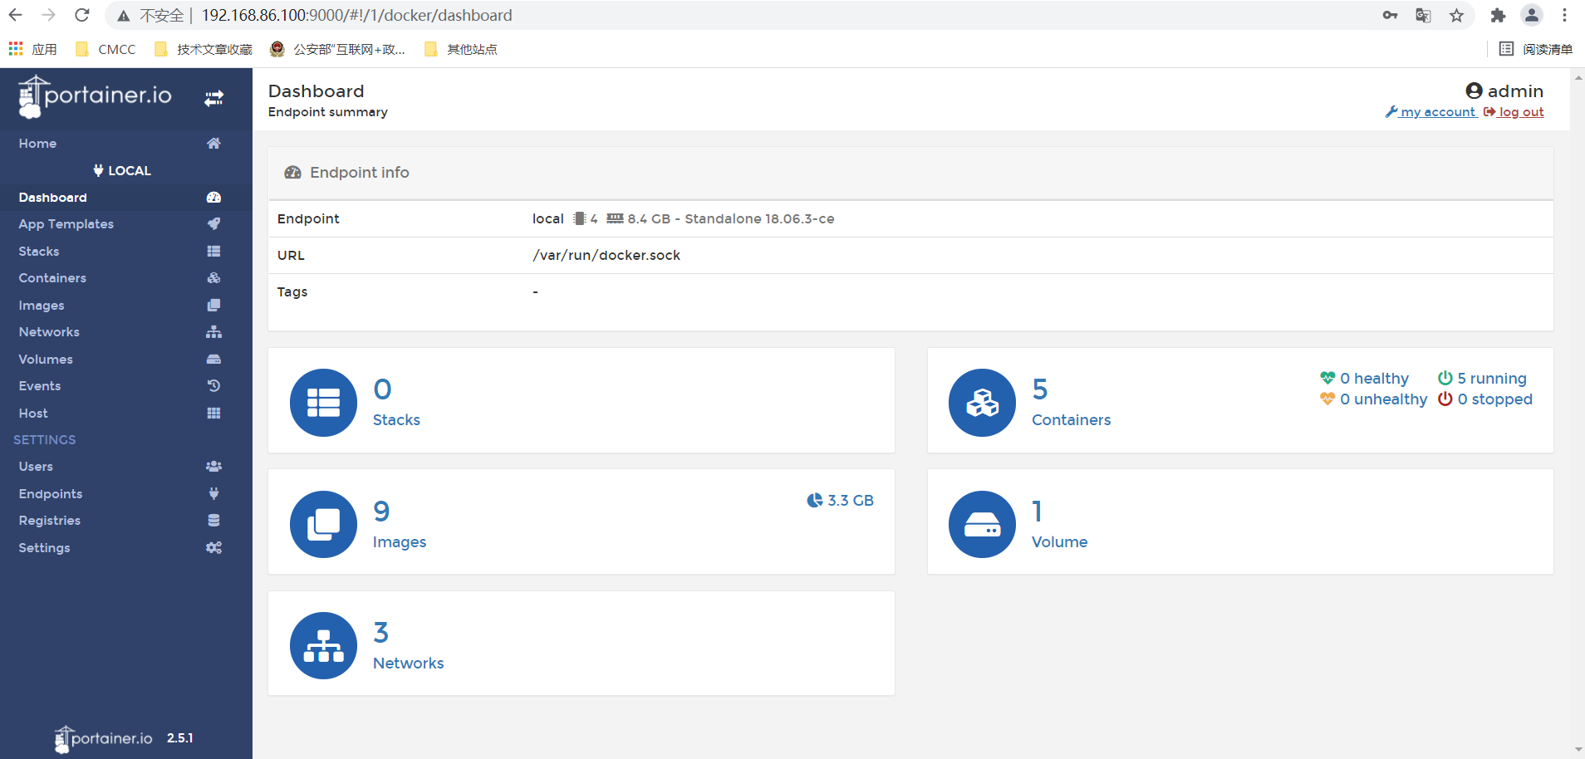Click the Settings gears icon in sidebar
This screenshot has width=1585, height=759.
click(213, 547)
